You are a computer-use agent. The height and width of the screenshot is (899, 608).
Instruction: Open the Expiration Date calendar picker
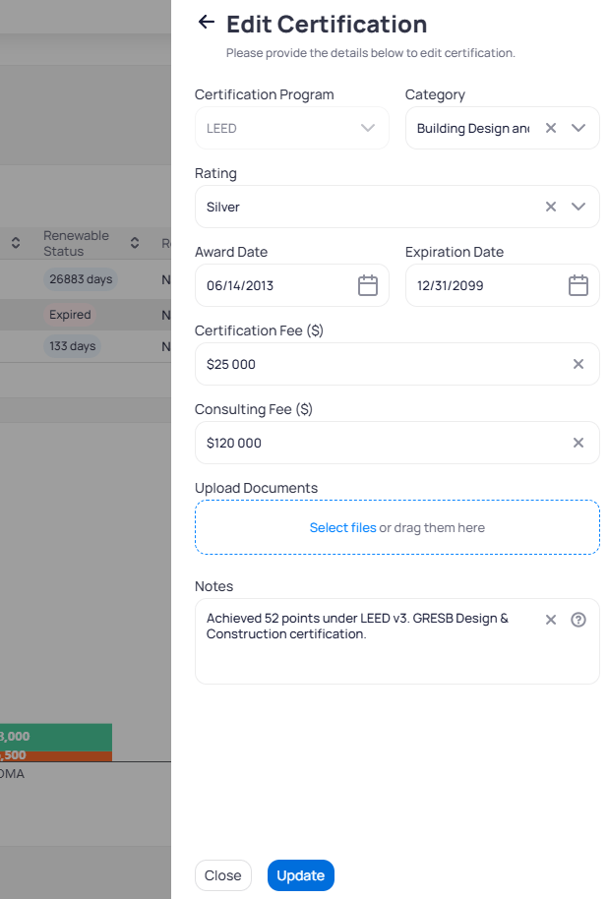click(578, 285)
